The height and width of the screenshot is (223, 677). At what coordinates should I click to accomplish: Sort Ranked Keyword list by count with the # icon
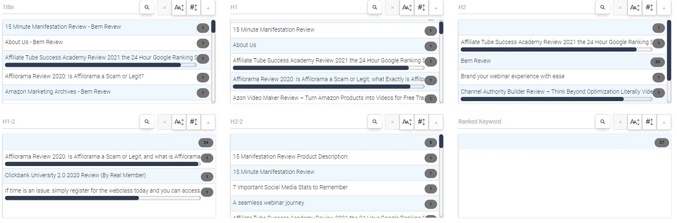pyautogui.click(x=649, y=121)
